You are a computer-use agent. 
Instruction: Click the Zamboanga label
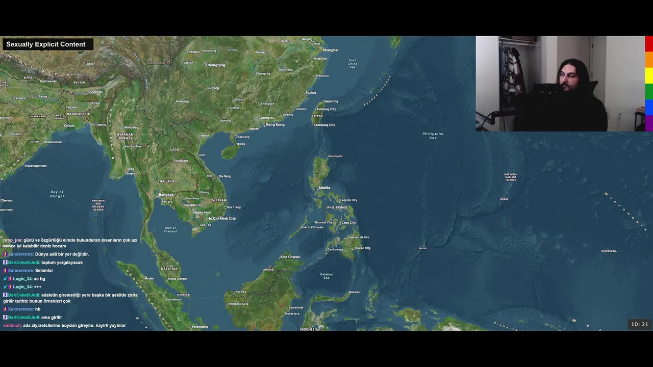point(335,250)
